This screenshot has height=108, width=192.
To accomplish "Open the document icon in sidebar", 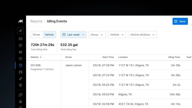I will [x=21, y=102].
